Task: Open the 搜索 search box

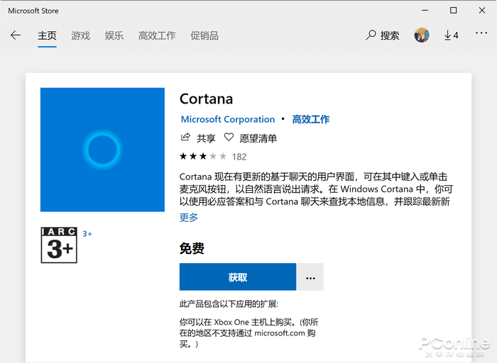Action: click(x=383, y=35)
